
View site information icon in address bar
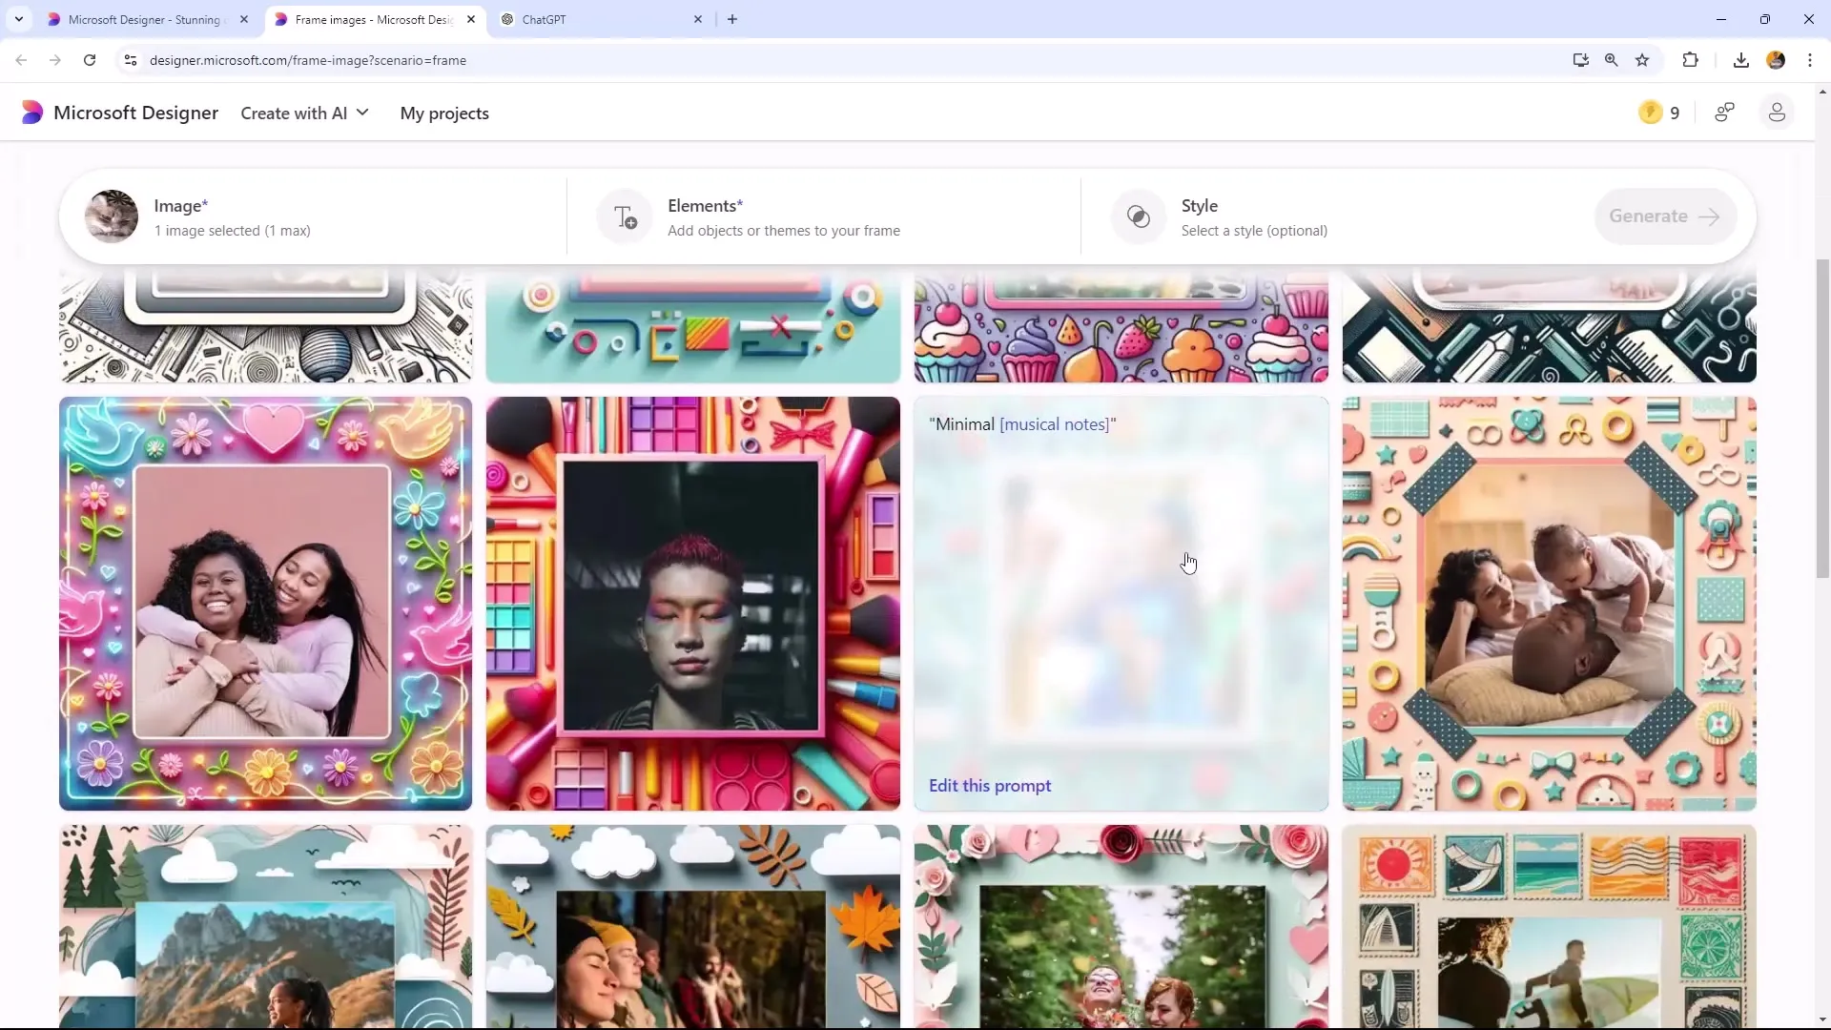(x=131, y=60)
